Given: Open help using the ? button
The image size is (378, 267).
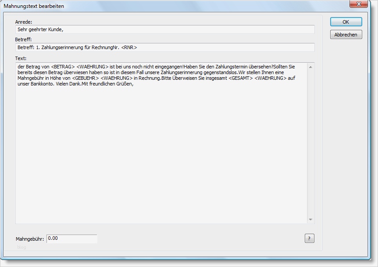Looking at the screenshot, I should pos(310,238).
